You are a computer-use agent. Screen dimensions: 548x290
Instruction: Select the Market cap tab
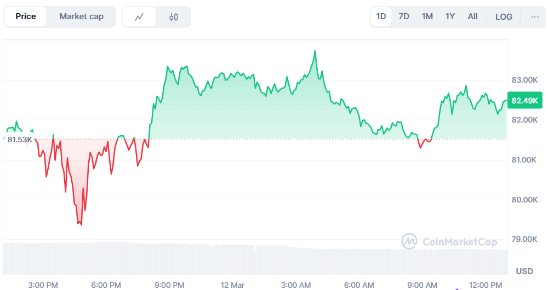point(81,16)
